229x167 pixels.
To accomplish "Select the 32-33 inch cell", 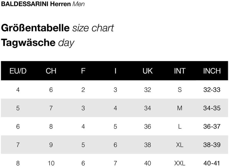I will [x=212, y=90].
